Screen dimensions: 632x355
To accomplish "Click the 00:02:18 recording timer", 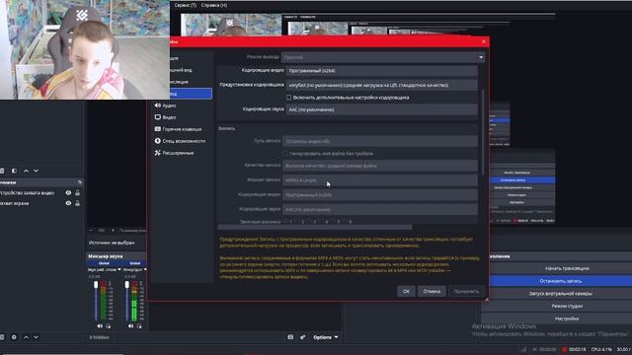I will [577, 349].
